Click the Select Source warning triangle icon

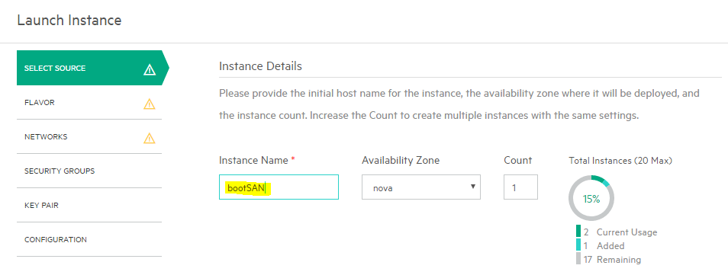tap(150, 70)
